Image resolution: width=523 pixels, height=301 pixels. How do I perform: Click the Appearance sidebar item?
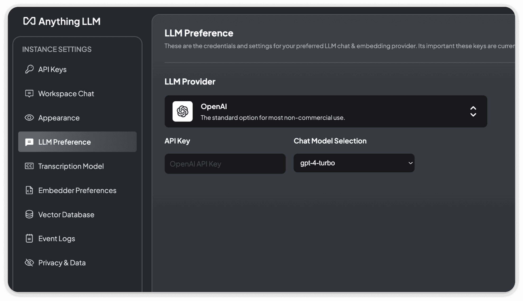pos(59,117)
